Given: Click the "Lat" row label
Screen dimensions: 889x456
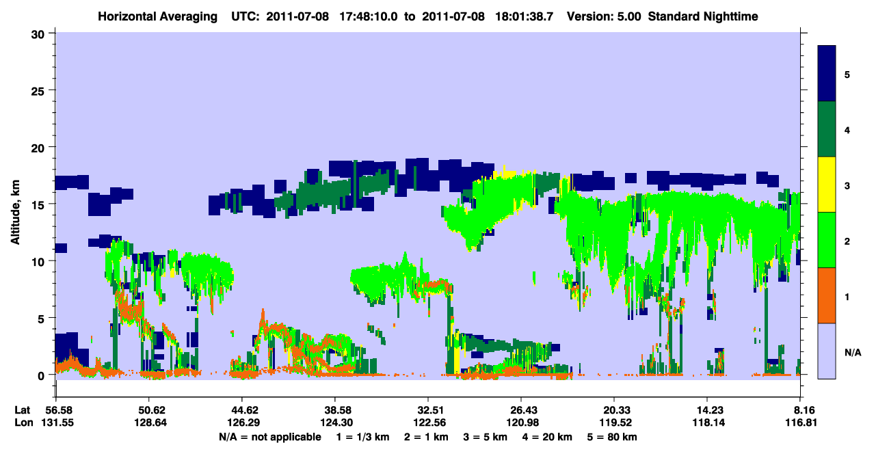Looking at the screenshot, I should 22,410.
